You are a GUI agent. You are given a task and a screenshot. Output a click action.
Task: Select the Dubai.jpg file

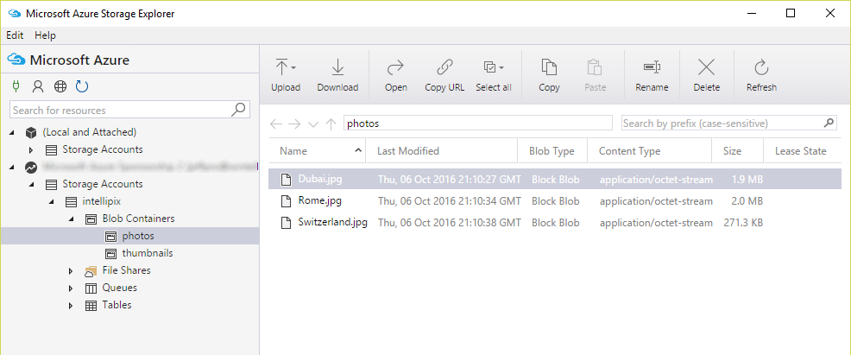coord(555,179)
